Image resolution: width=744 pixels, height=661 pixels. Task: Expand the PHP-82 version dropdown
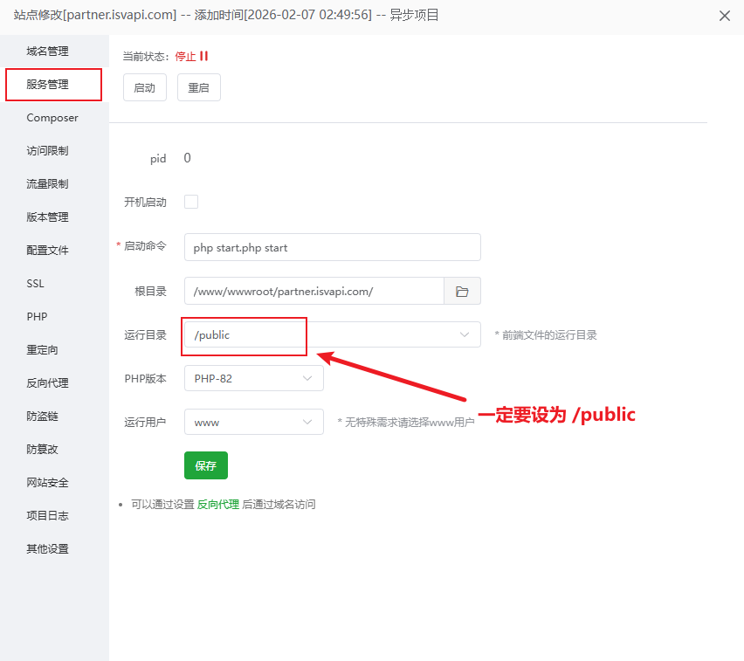coord(307,378)
